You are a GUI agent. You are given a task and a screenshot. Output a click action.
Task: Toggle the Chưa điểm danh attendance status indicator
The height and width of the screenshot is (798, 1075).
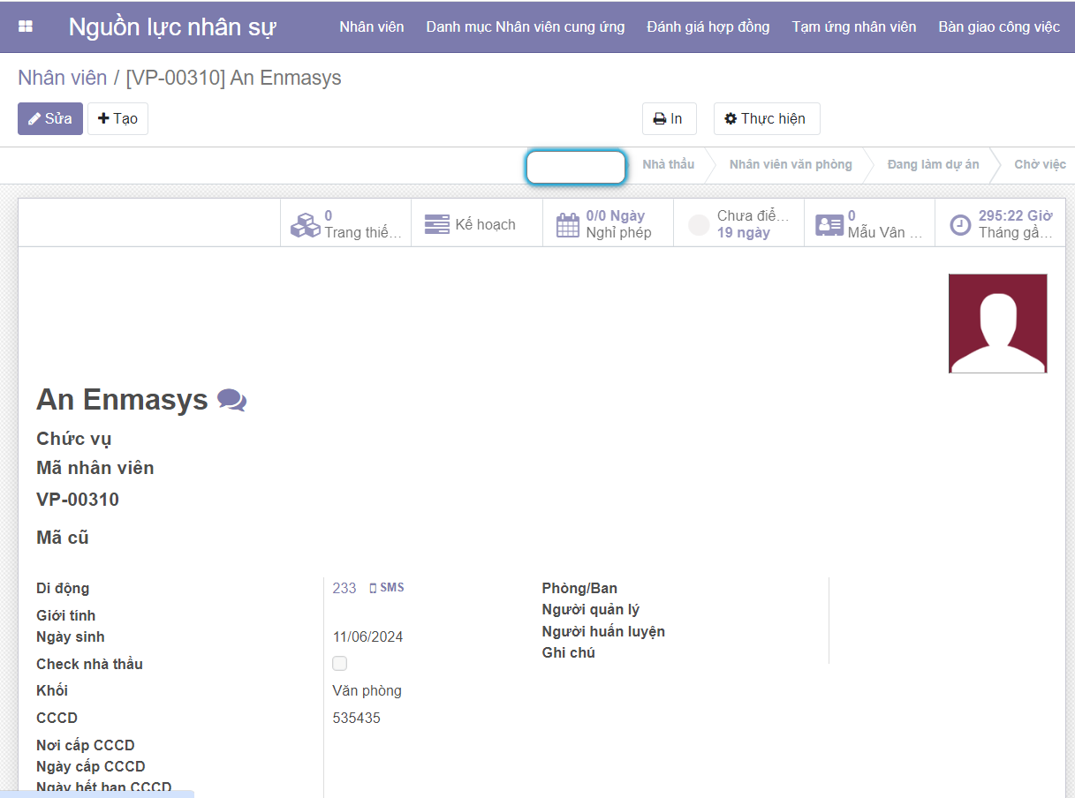coord(699,225)
